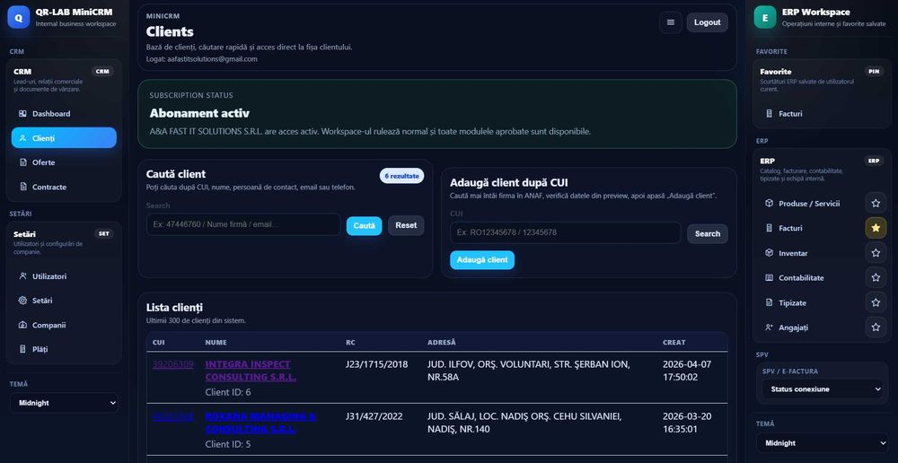
Task: Open the left Temă Midnight dropdown
Action: (x=64, y=403)
